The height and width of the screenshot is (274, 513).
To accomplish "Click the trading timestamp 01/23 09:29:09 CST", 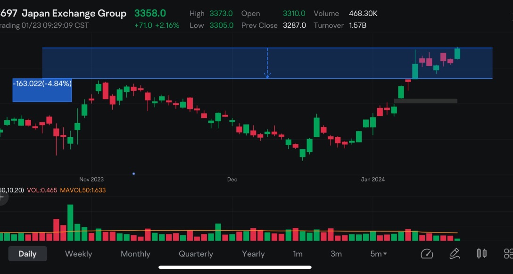I will coord(55,25).
